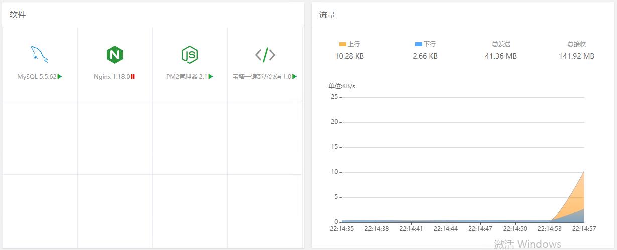Viewport: 617px width, 250px height.
Task: Click the orange 上行 legend color swatch
Action: pos(343,44)
